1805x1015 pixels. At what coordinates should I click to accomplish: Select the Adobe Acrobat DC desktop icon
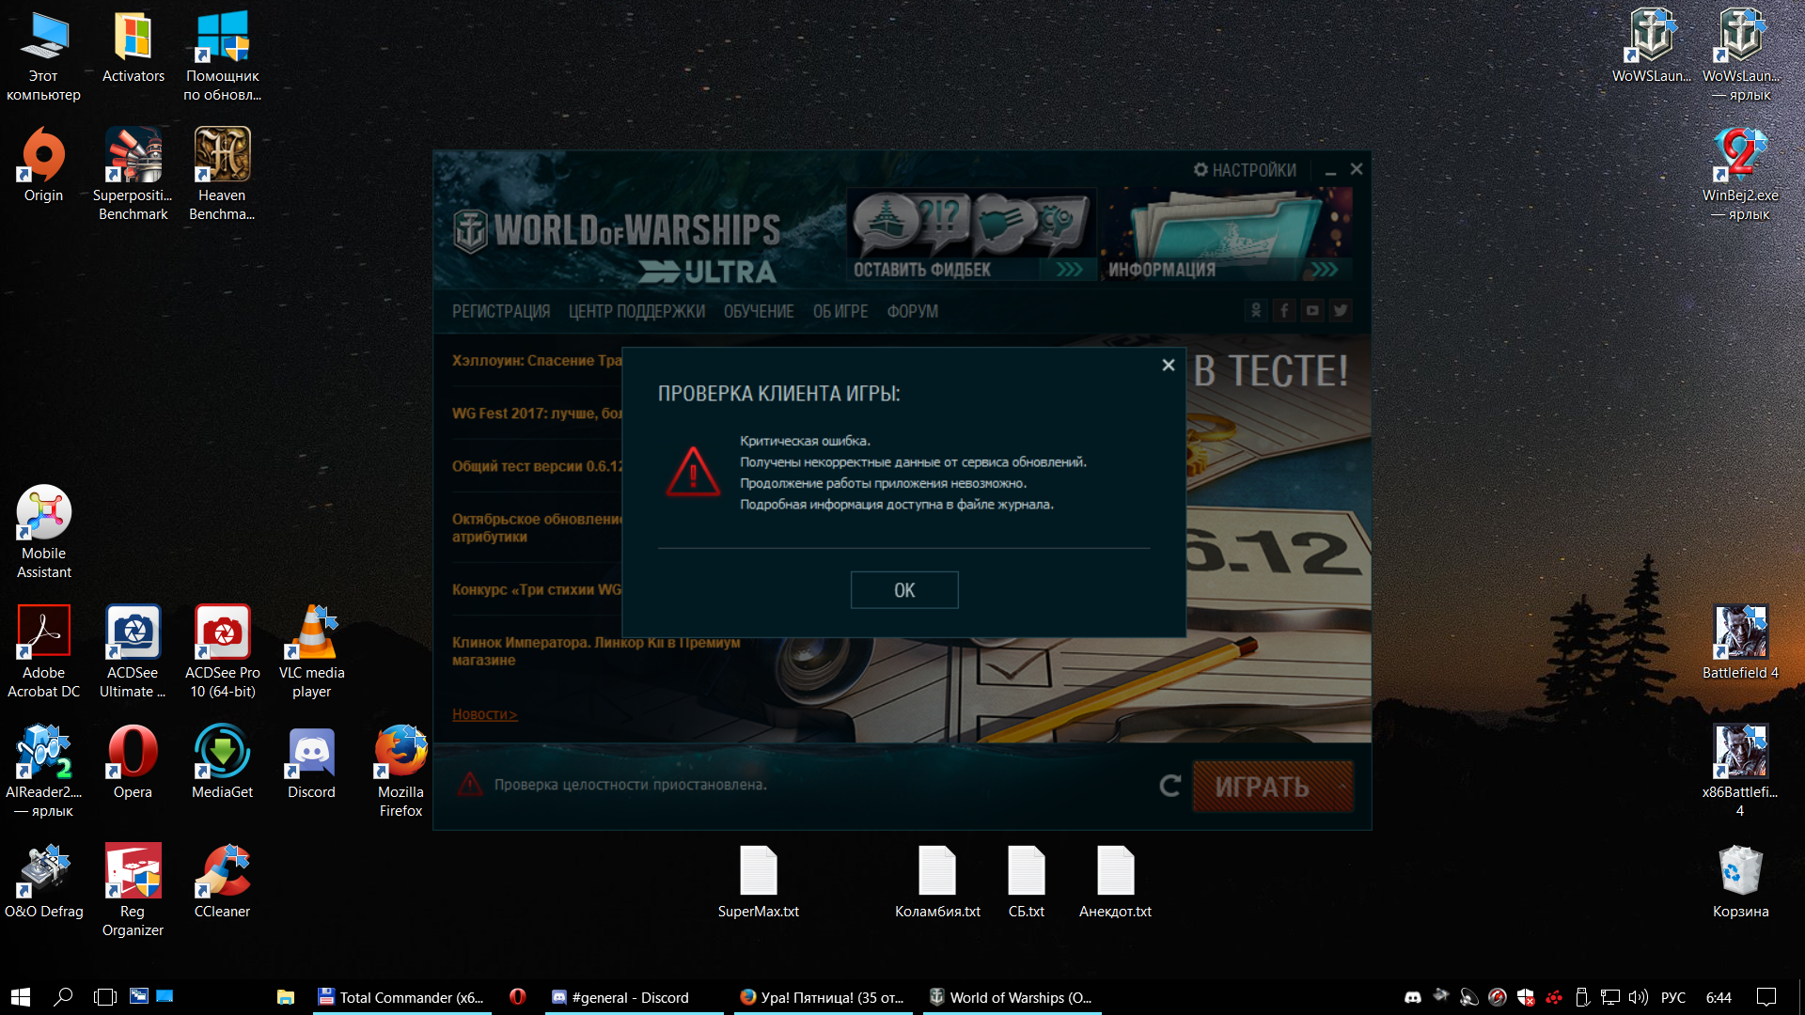43,652
